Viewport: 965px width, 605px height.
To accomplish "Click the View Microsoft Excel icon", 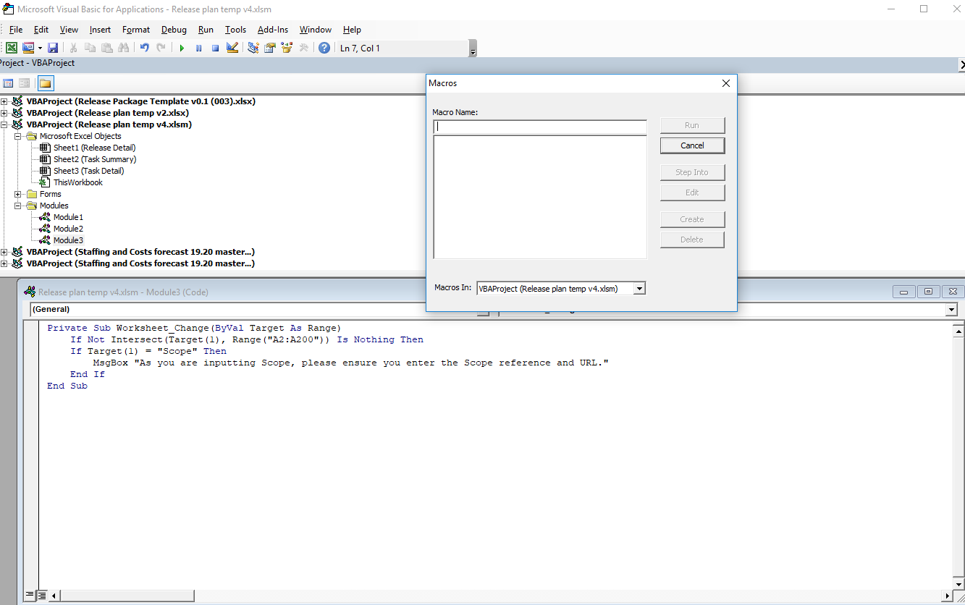I will click(12, 48).
